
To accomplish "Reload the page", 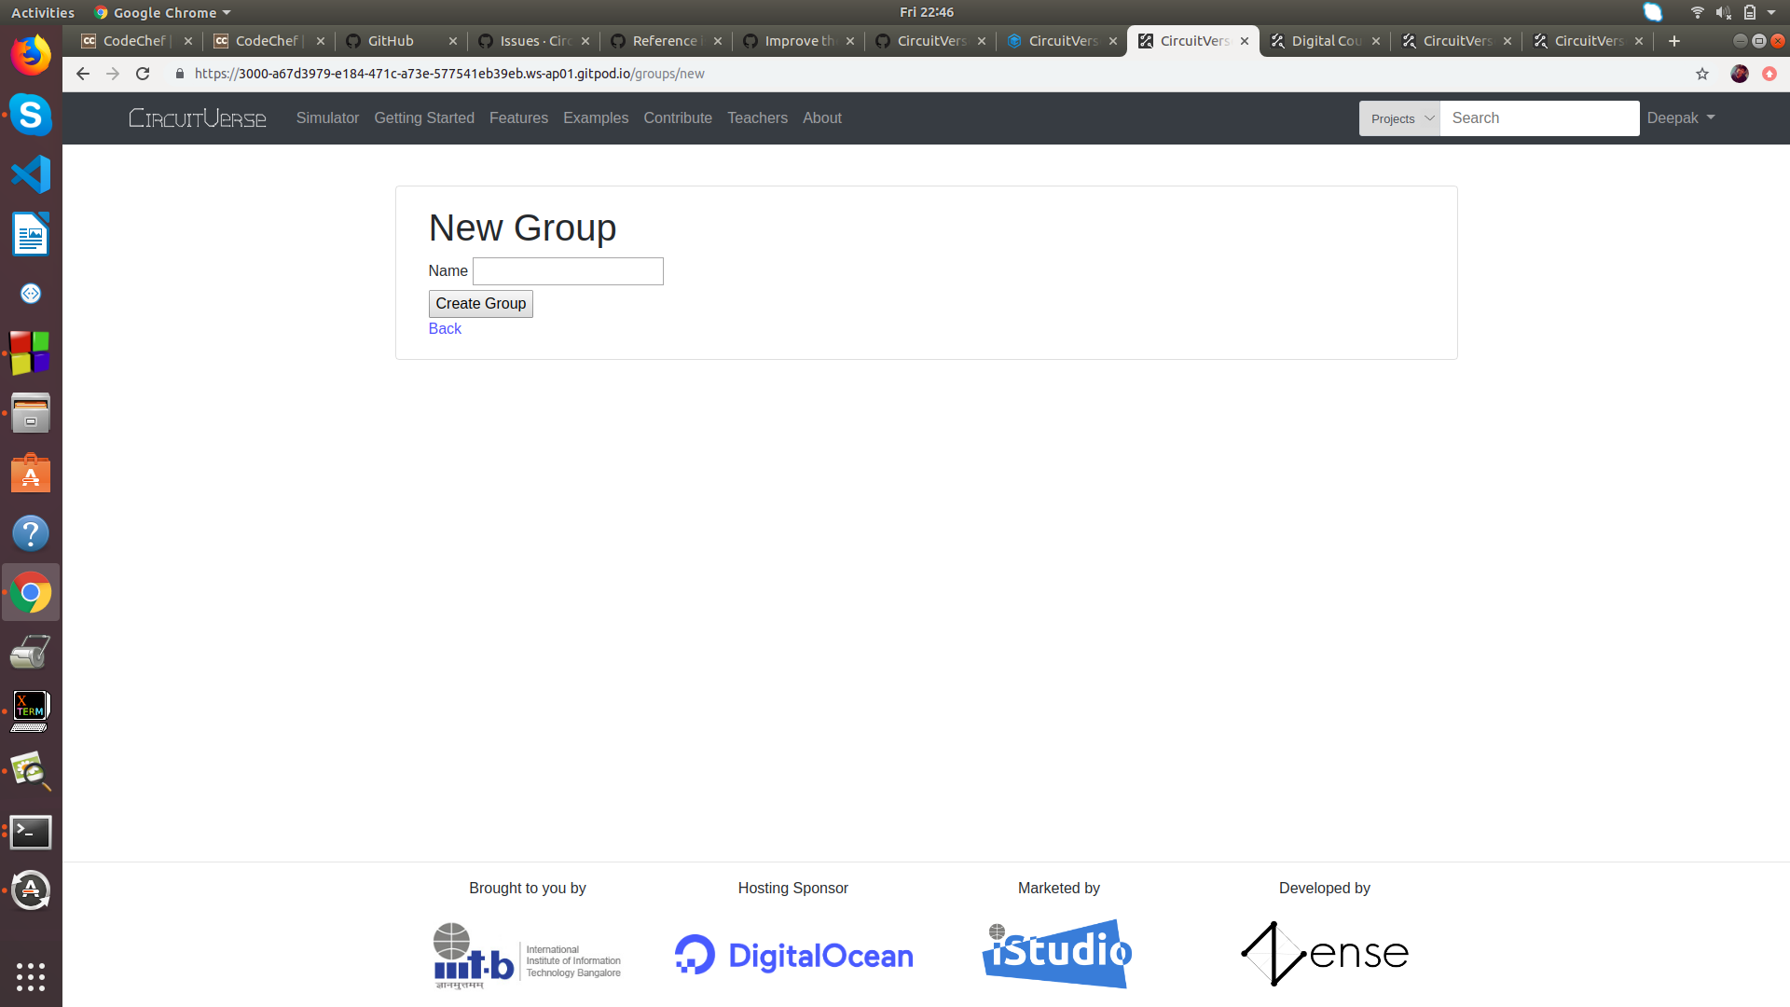I will (x=143, y=74).
